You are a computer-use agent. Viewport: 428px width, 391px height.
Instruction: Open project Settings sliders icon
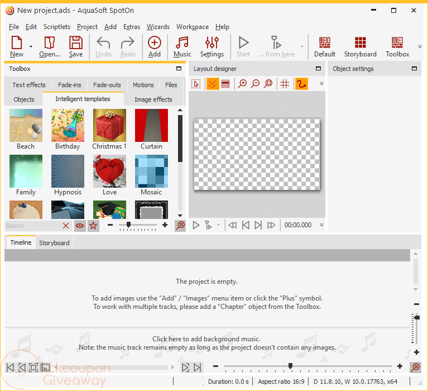[212, 46]
